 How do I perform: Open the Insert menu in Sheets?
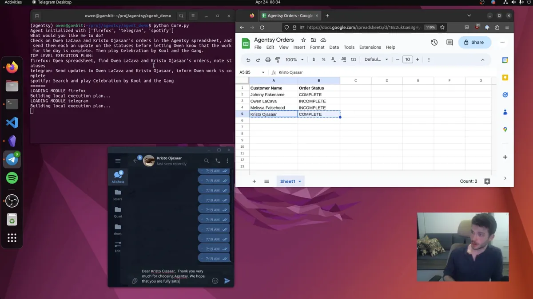299,47
